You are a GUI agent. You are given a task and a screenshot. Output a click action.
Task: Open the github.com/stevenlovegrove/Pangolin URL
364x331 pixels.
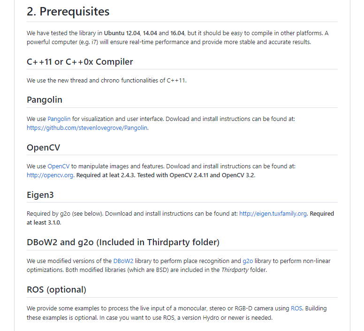click(87, 128)
